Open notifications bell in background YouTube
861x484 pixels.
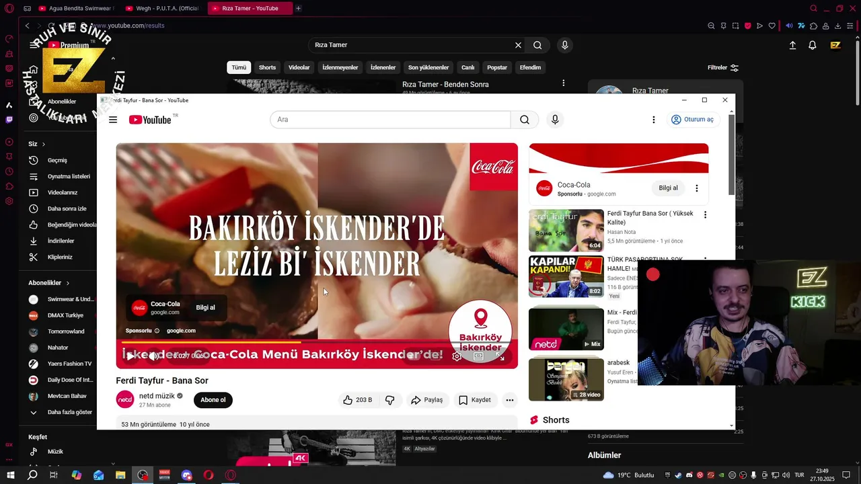[x=813, y=45]
